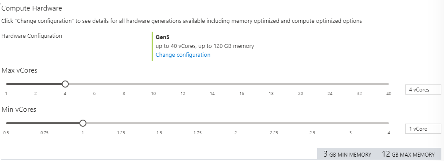This screenshot has width=444, height=161.
Task: Click the 12 GB MAX MEMORY summary
Action: [408, 154]
